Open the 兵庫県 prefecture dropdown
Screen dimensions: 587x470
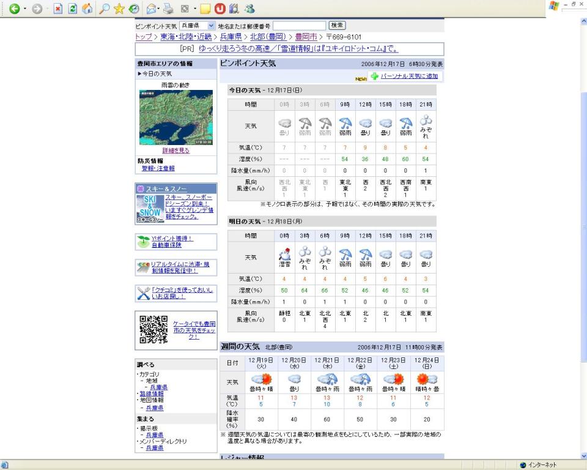tap(197, 26)
